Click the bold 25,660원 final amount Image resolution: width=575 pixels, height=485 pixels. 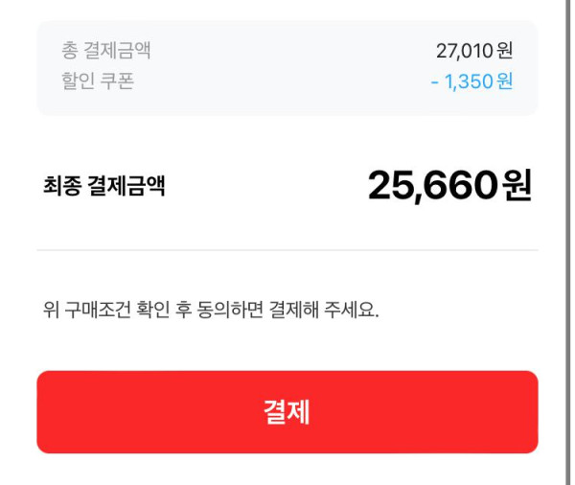[x=448, y=186]
